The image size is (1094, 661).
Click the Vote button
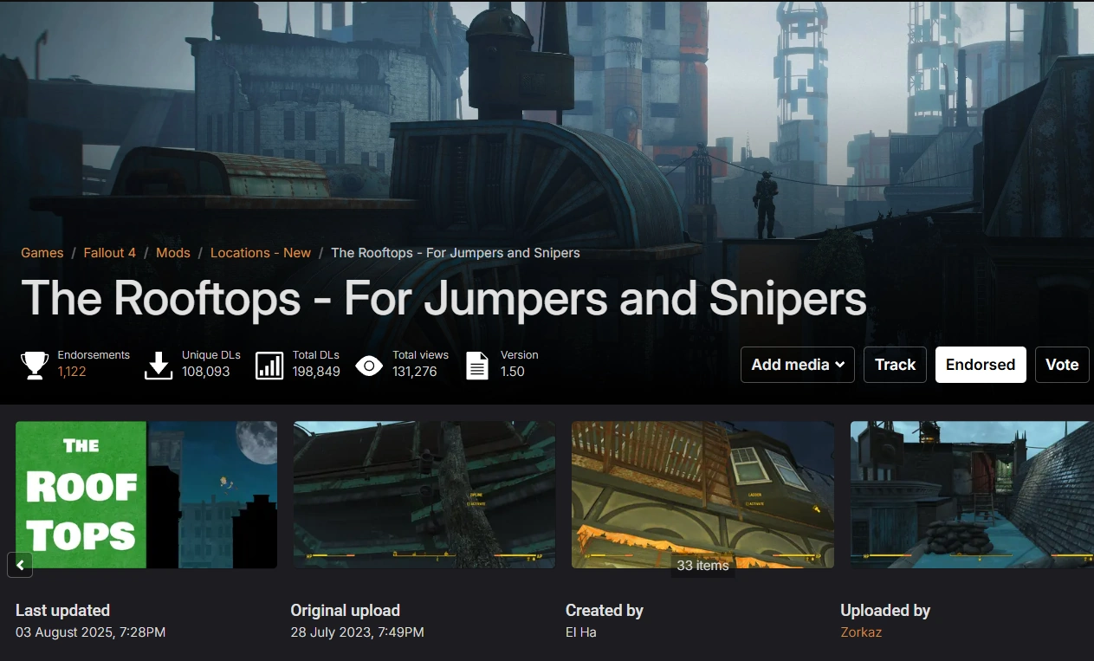(x=1062, y=365)
